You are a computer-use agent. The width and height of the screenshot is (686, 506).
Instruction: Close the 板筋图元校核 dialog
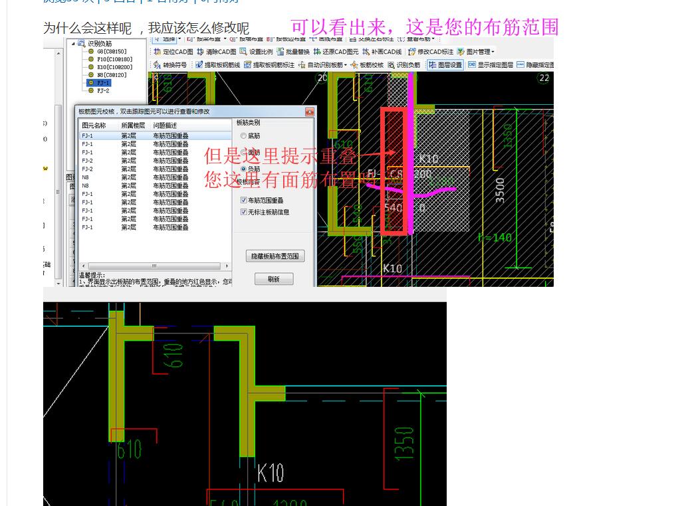coord(309,112)
